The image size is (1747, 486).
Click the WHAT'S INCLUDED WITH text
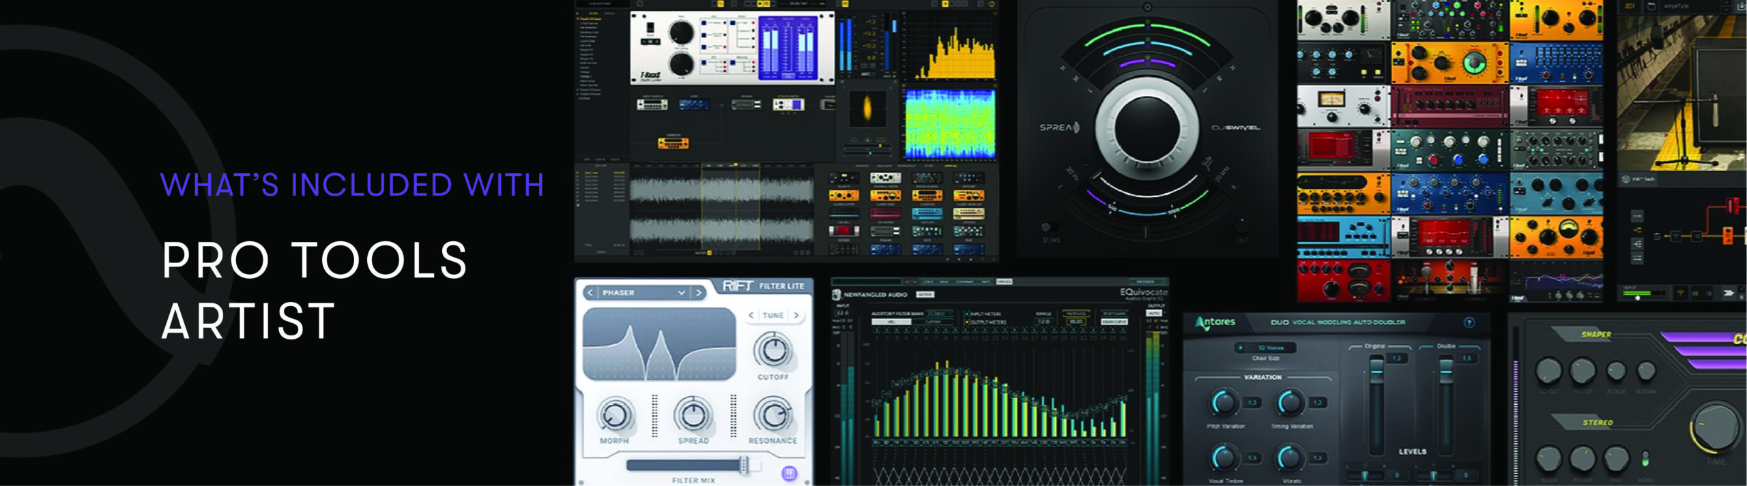click(x=352, y=185)
